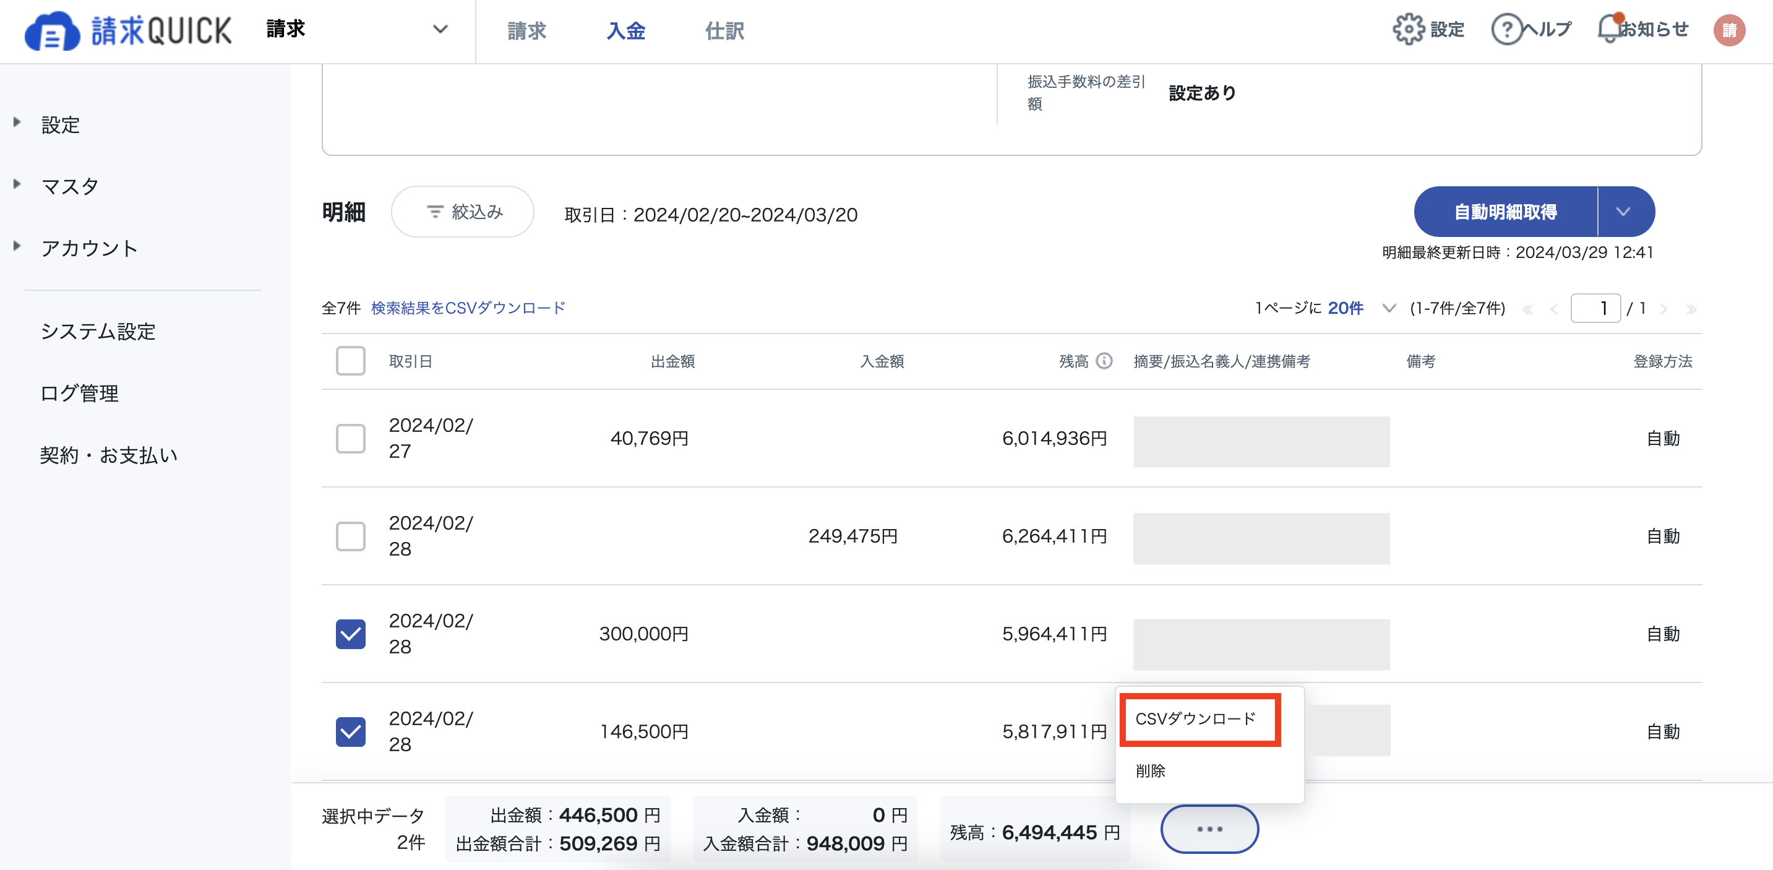Viewport: 1773px width, 870px height.
Task: Click the 取引日 column header
Action: point(411,361)
